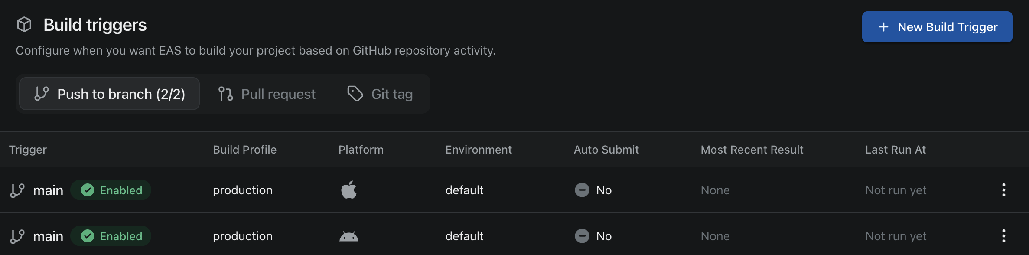Click the push-to-branch icon in active tab

[41, 93]
